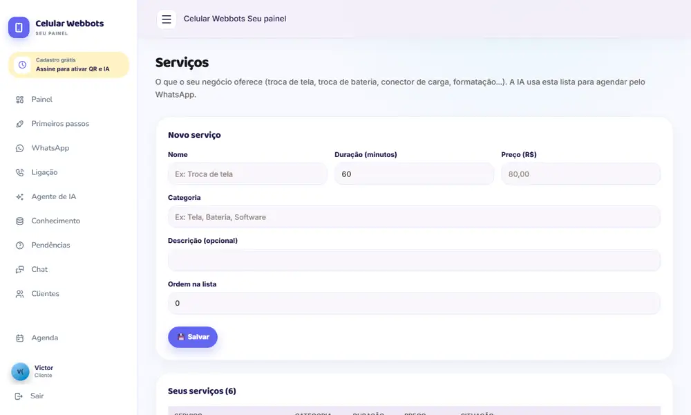Click the clock icon in subscription banner
Image resolution: width=691 pixels, height=415 pixels.
pyautogui.click(x=22, y=65)
